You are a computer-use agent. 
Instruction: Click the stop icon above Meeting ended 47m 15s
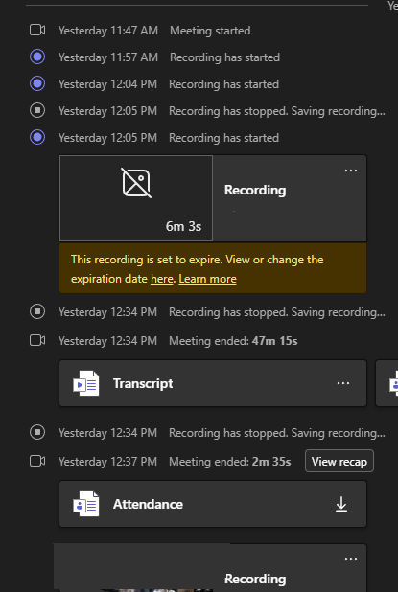coord(37,312)
